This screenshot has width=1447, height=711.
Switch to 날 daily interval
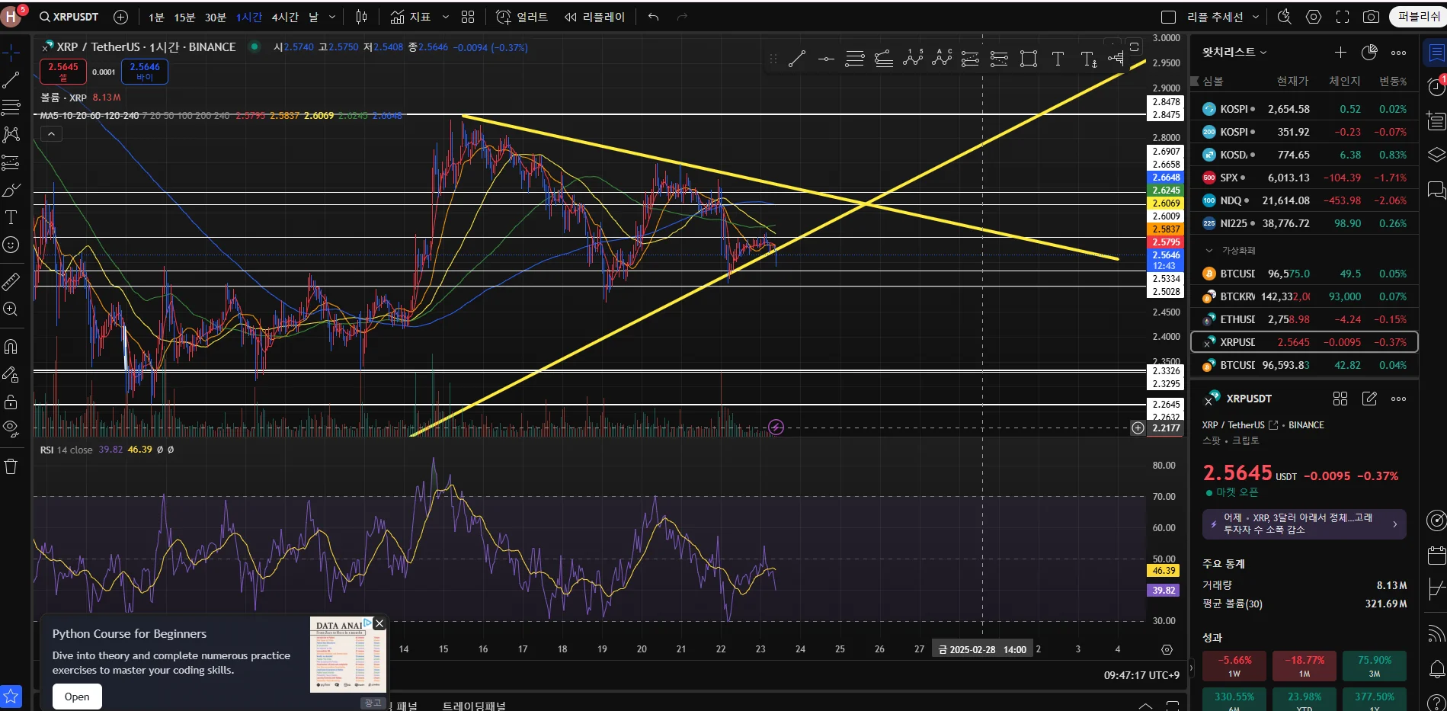[313, 17]
